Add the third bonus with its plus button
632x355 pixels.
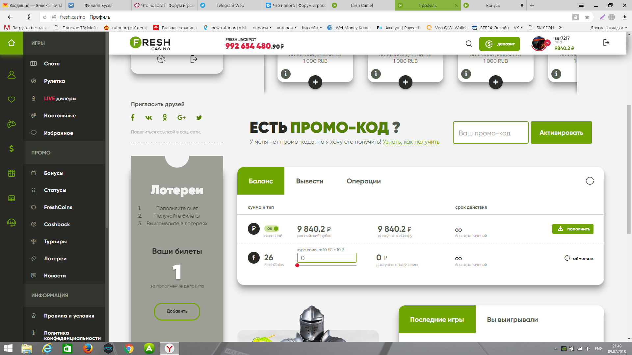496,82
